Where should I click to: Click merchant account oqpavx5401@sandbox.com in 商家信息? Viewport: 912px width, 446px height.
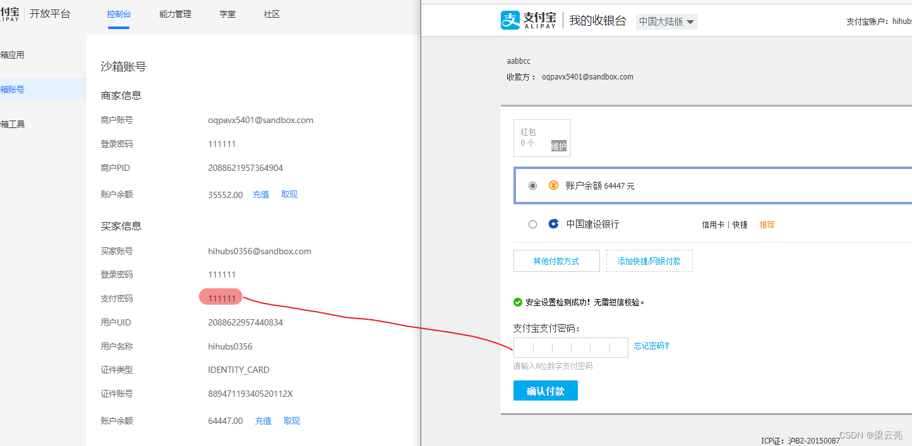(261, 120)
